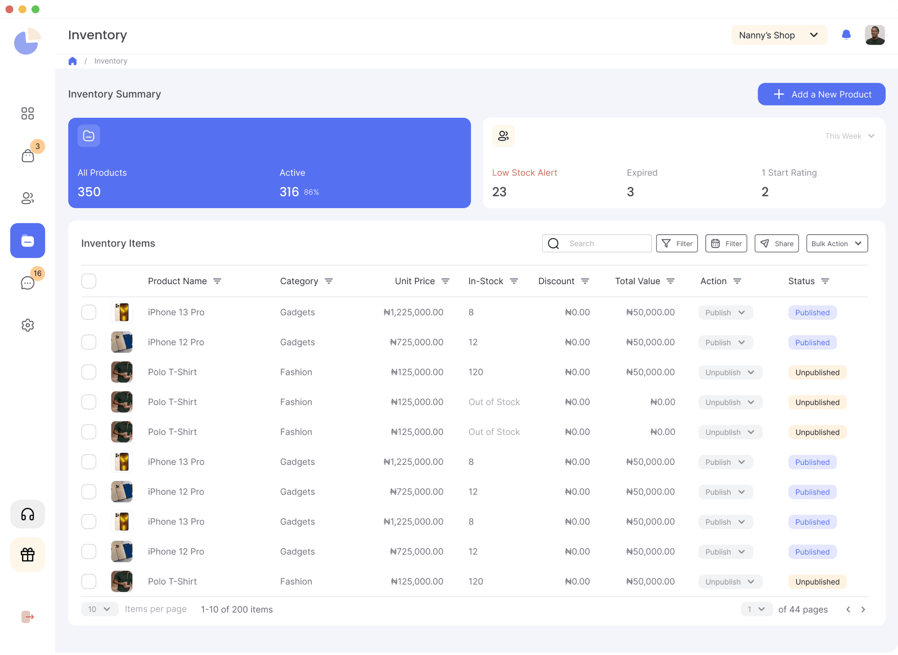Expand the Nanny's Shop dropdown

tap(779, 35)
